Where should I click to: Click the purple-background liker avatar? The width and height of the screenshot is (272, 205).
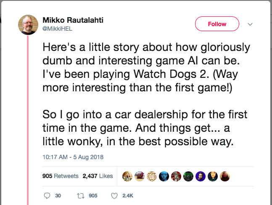[201, 176]
